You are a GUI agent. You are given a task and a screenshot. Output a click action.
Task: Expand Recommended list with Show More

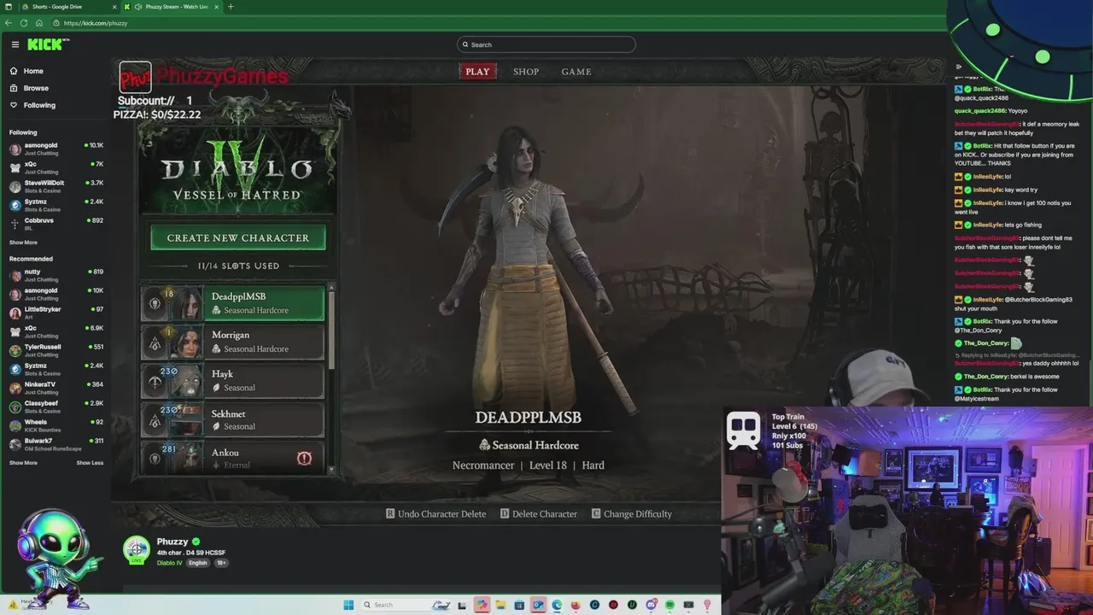click(x=23, y=463)
